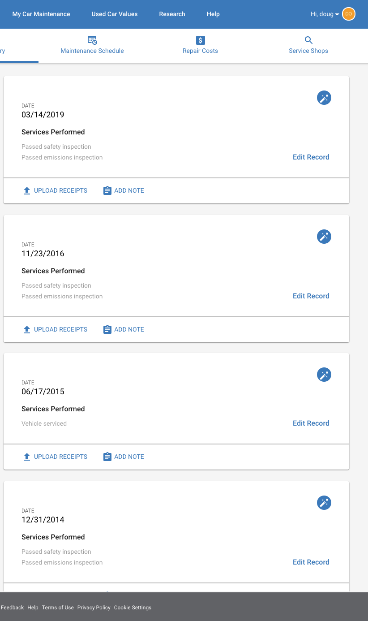Click the Feedback link in footer

pos(13,608)
